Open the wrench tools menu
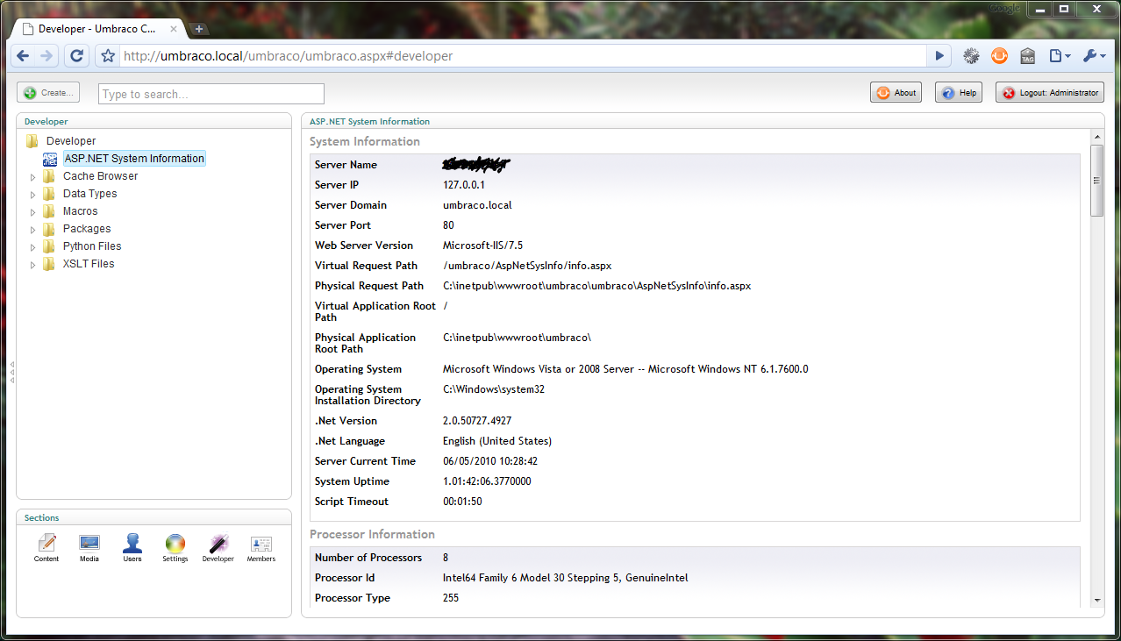The width and height of the screenshot is (1121, 641). (1095, 56)
